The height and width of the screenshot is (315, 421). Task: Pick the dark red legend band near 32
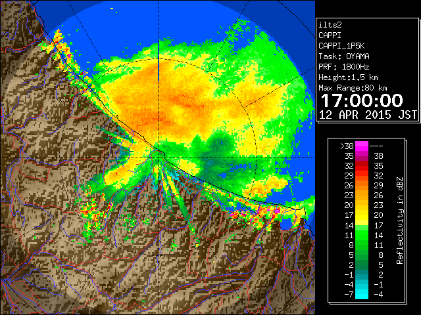(362, 163)
